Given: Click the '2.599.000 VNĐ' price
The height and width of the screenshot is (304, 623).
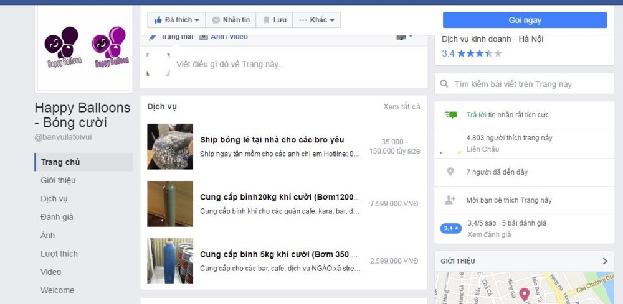Looking at the screenshot, I should (394, 261).
